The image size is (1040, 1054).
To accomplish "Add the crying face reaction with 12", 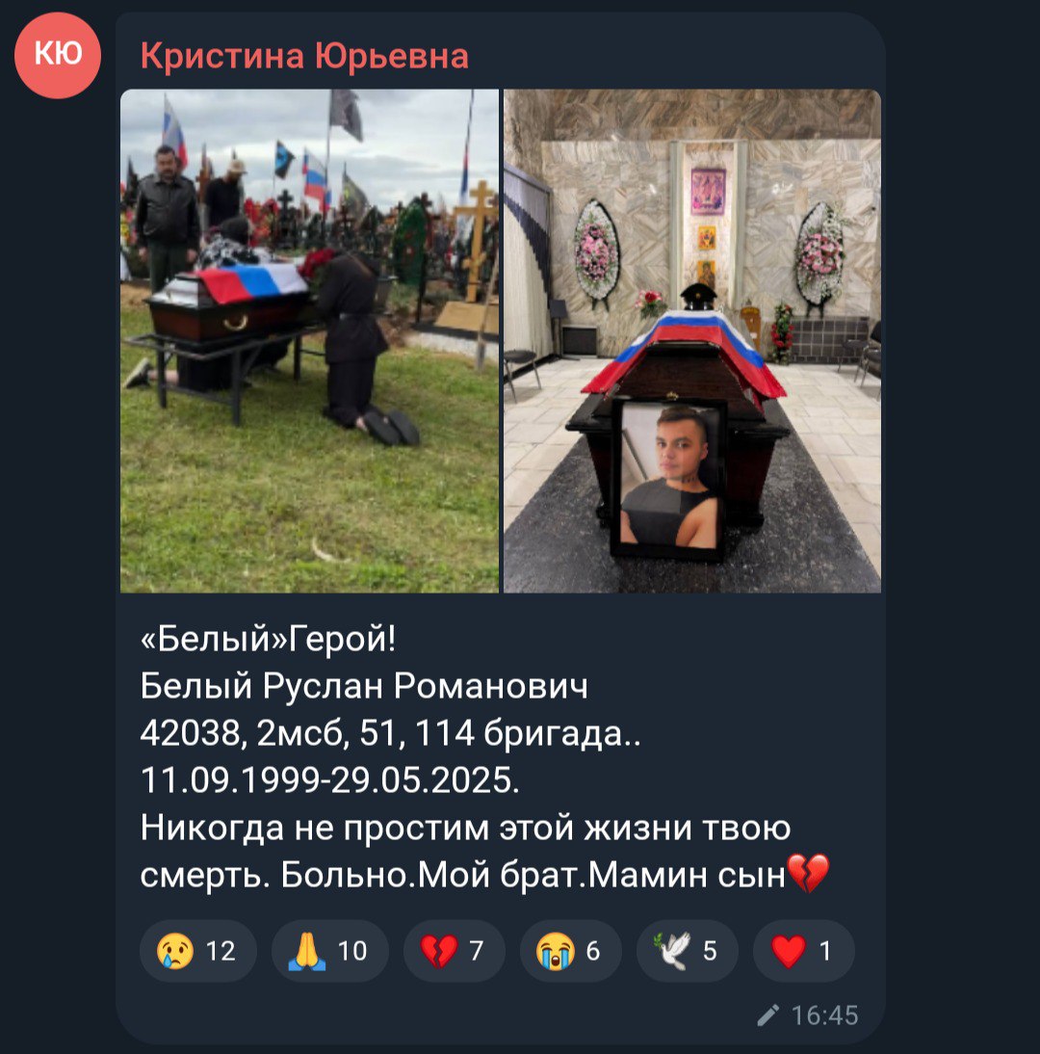I will (198, 951).
